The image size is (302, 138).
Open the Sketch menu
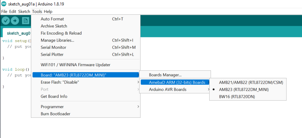pyautogui.click(x=24, y=12)
